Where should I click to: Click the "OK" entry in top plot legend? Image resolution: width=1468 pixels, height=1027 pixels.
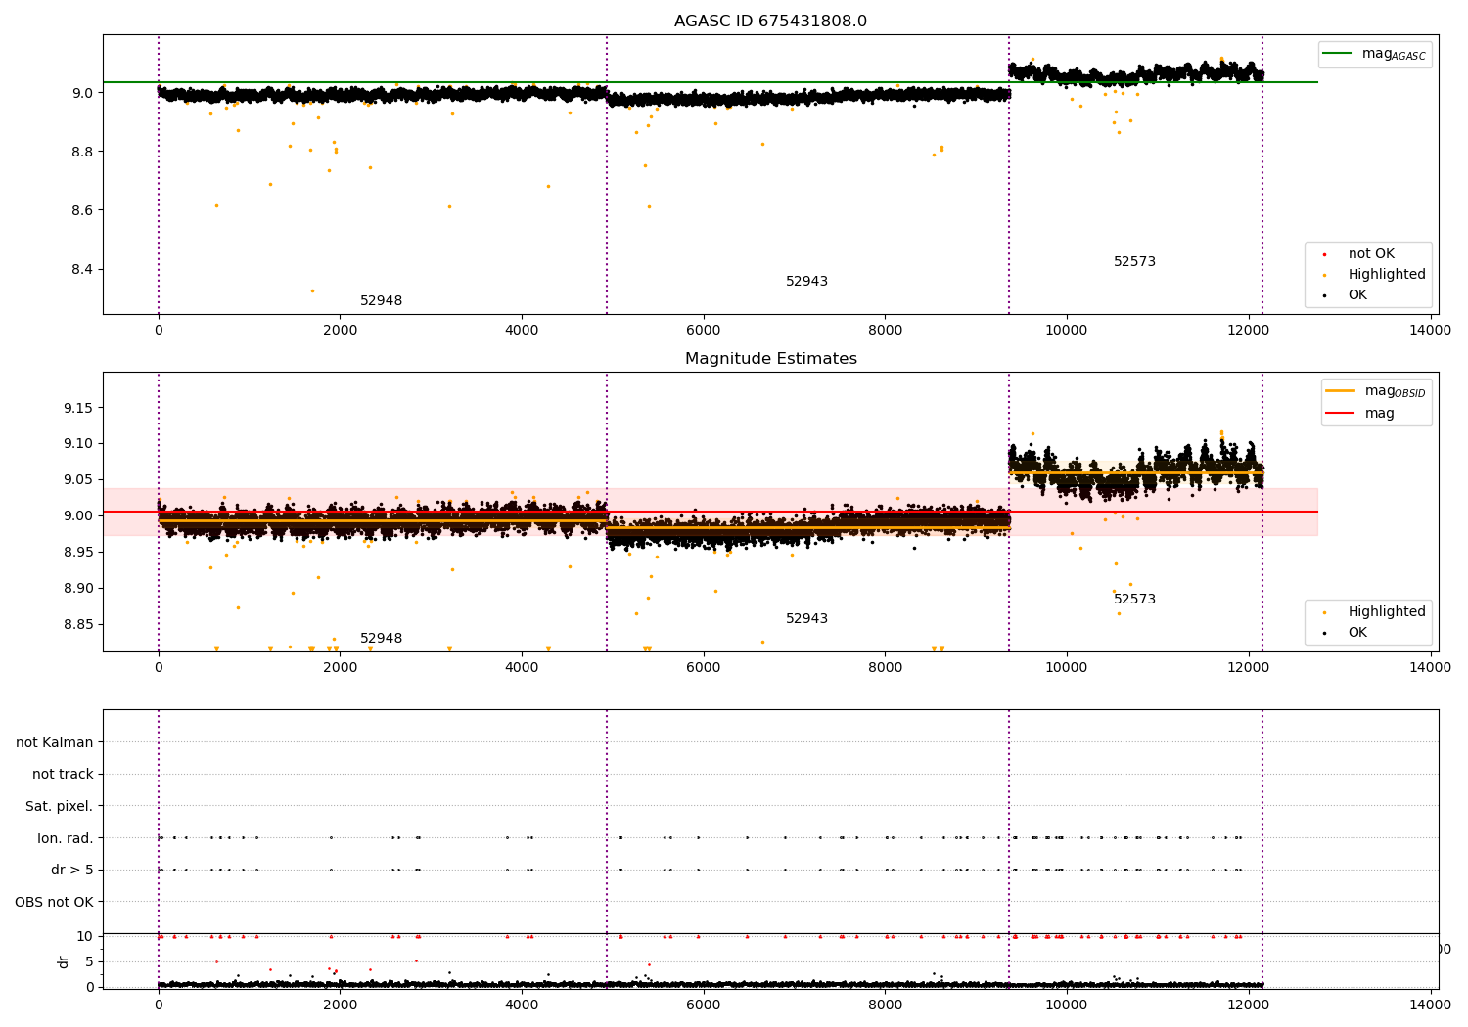pyautogui.click(x=1357, y=295)
